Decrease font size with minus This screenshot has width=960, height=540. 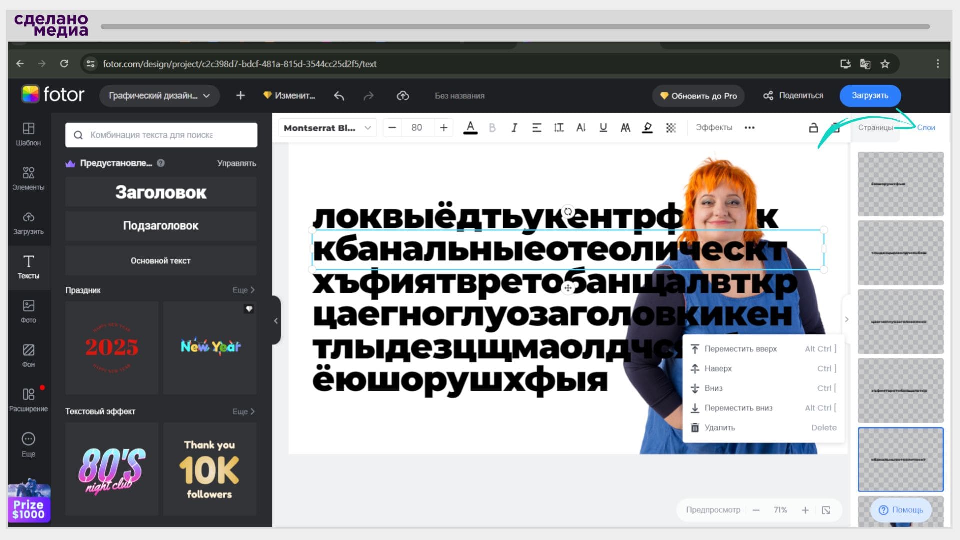pyautogui.click(x=392, y=128)
